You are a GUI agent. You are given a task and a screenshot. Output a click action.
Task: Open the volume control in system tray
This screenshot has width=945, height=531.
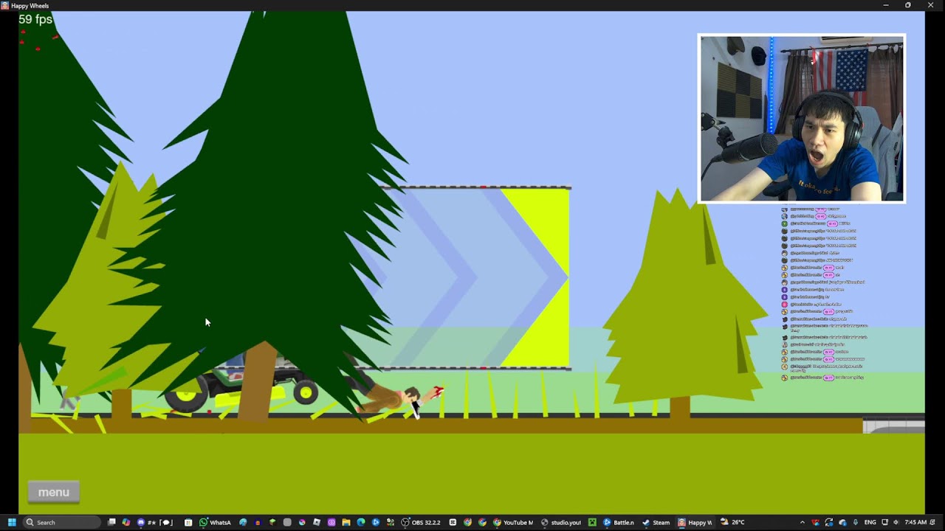(x=896, y=522)
